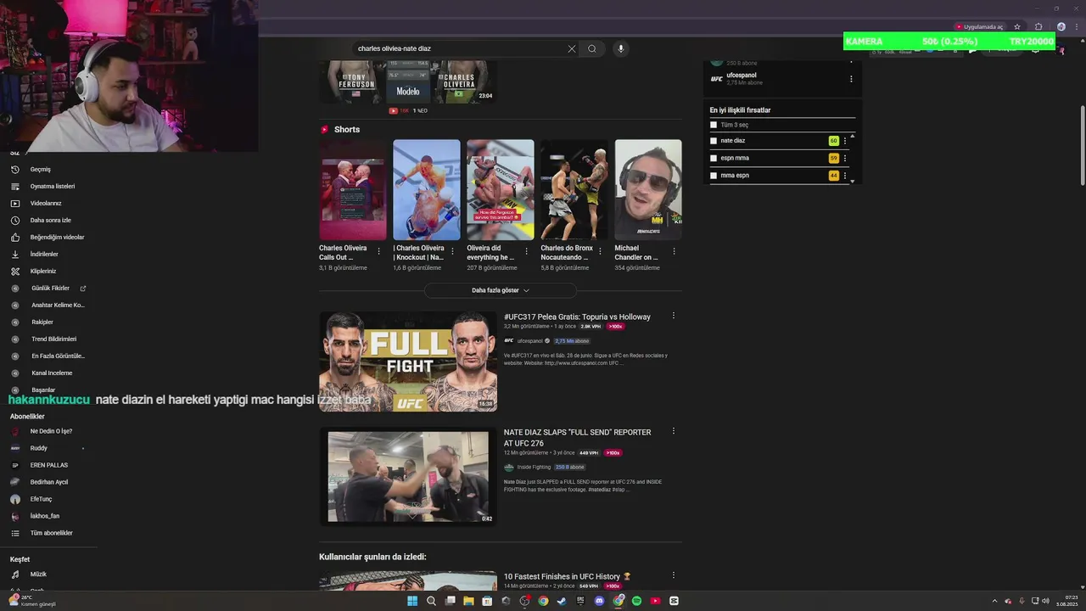1086x611 pixels.
Task: Start voice search with microphone icon
Action: point(621,48)
